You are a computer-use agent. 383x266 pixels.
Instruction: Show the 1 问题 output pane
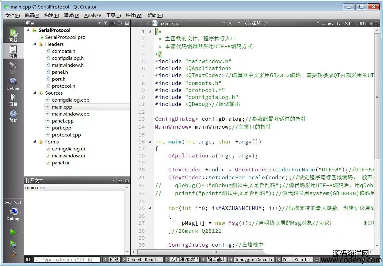[111, 260]
